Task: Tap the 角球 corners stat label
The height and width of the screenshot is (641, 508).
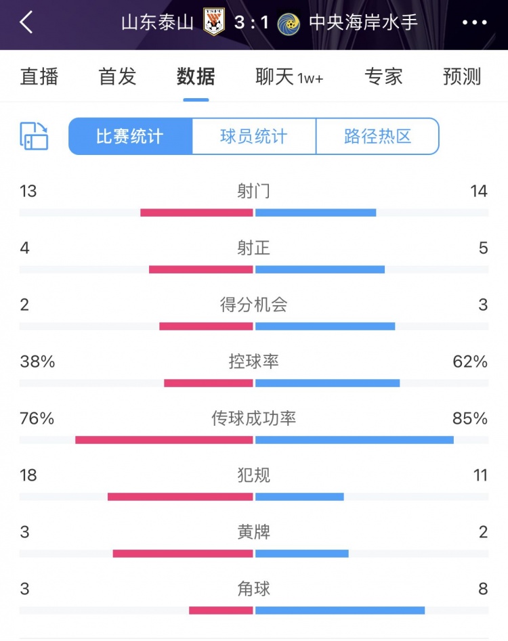Action: point(254,589)
